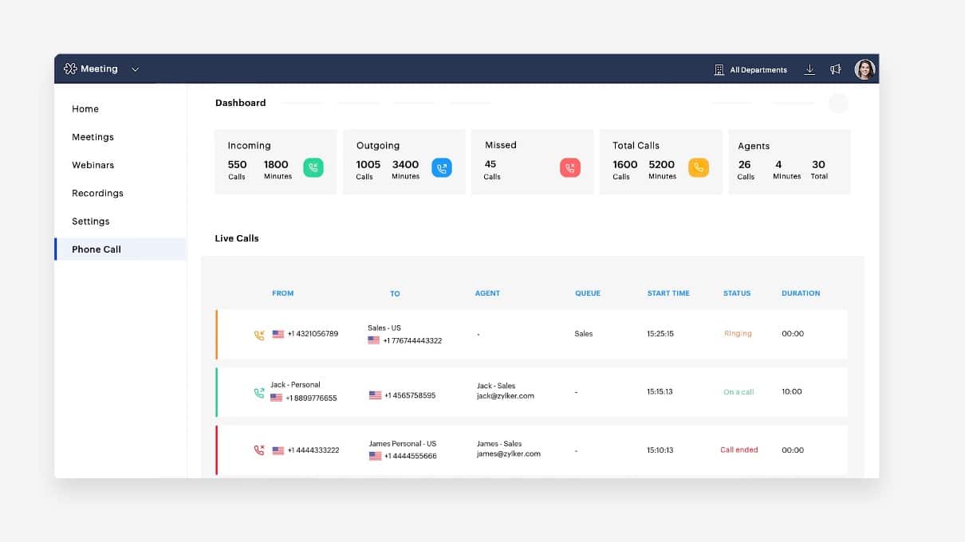The height and width of the screenshot is (542, 965).
Task: Click the STATUS column header
Action: tap(737, 293)
